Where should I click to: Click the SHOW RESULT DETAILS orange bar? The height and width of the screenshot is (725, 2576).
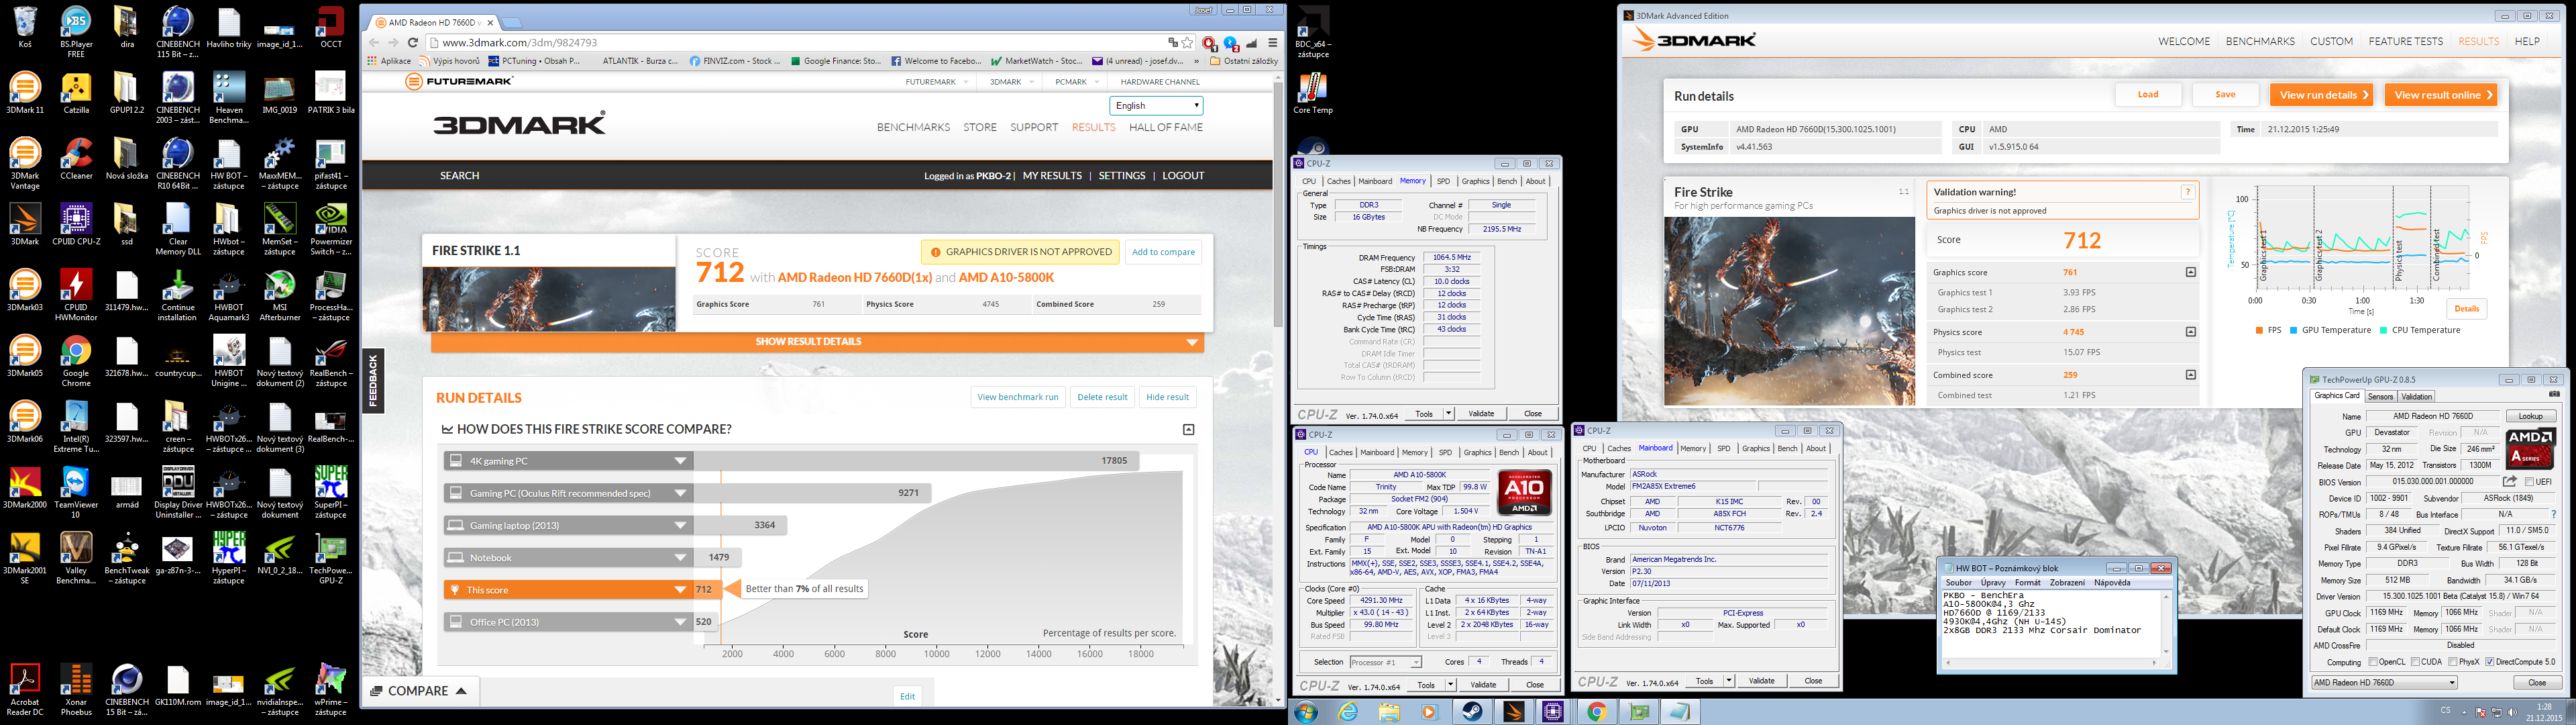coord(817,342)
